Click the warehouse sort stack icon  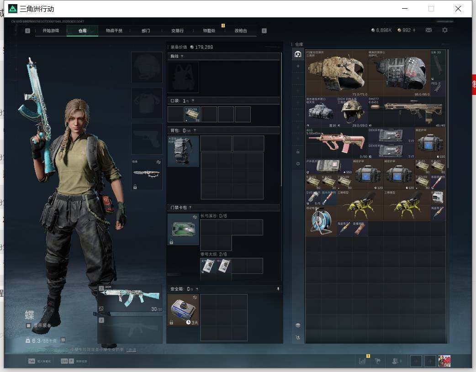click(298, 325)
